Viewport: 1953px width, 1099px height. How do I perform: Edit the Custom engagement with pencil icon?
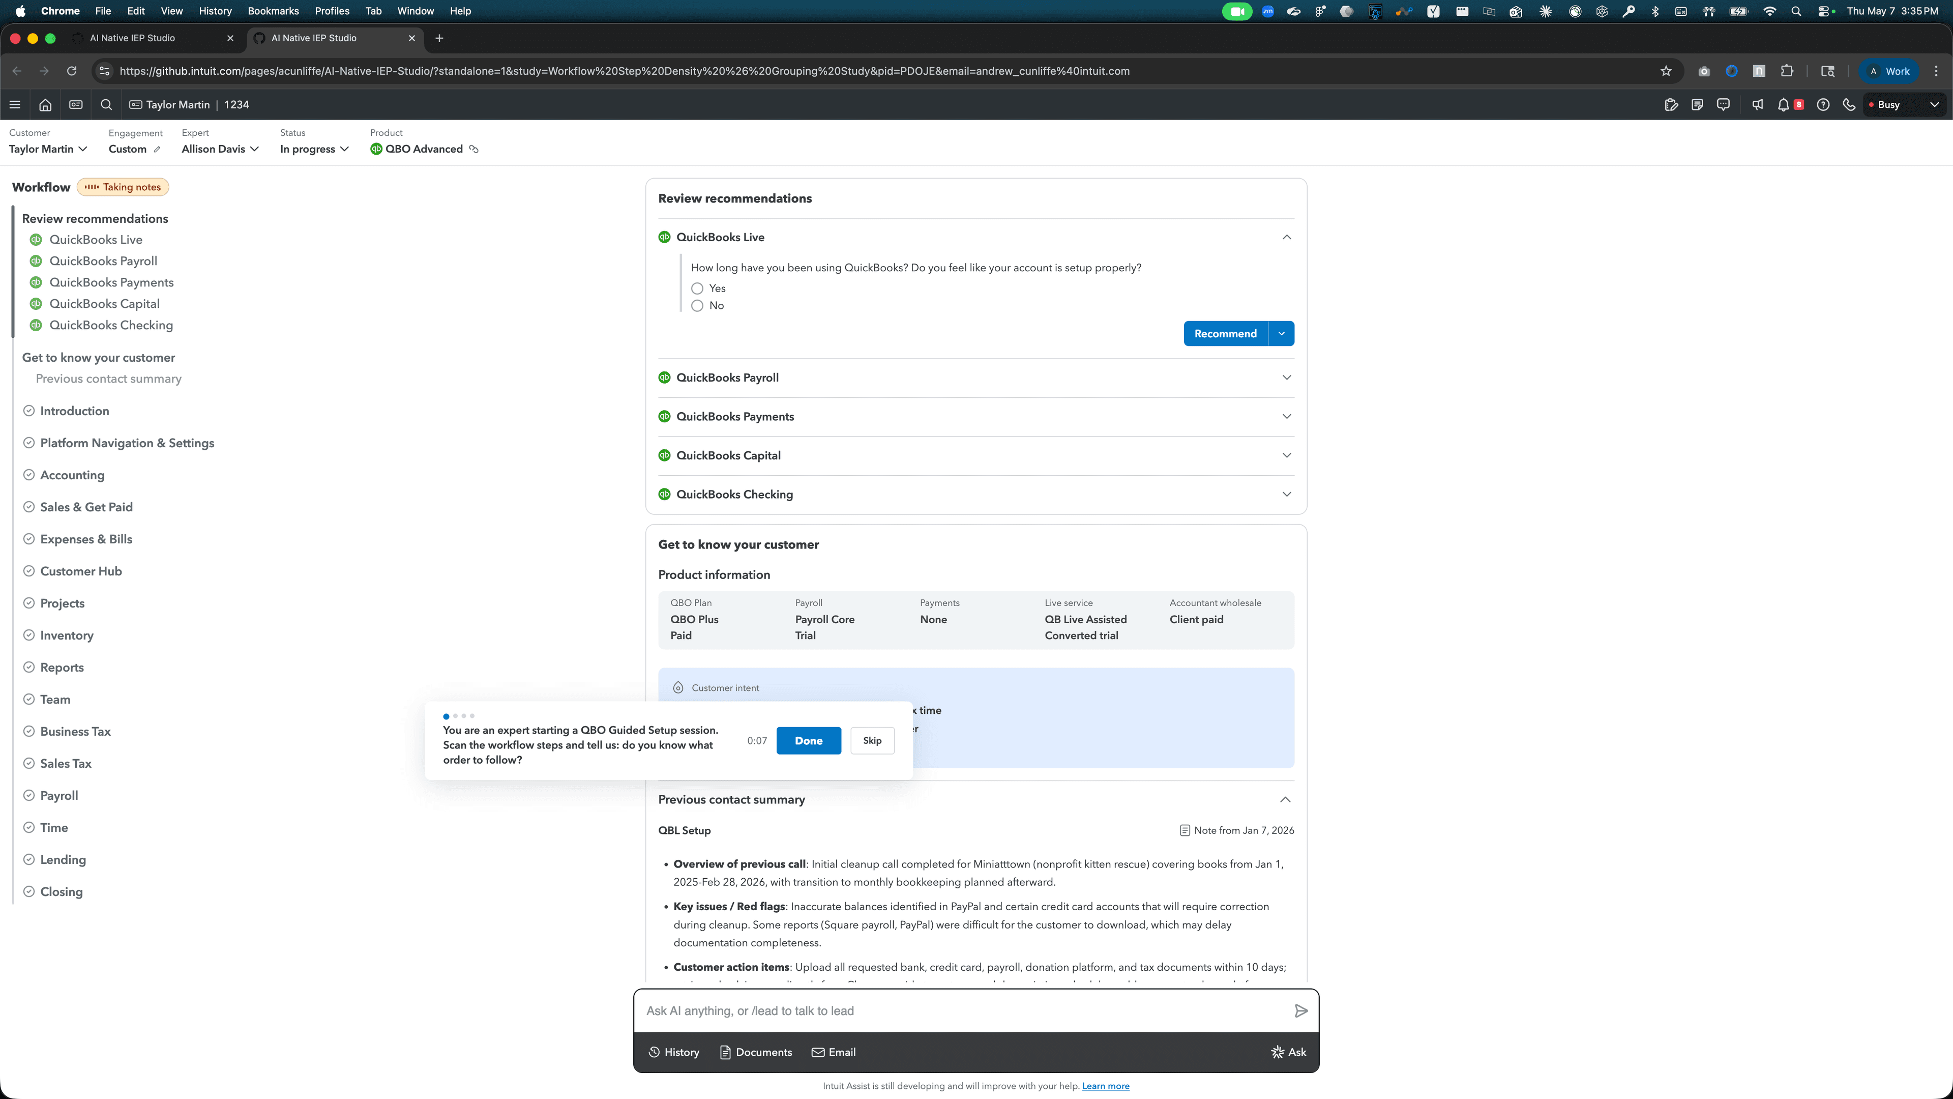(x=157, y=150)
